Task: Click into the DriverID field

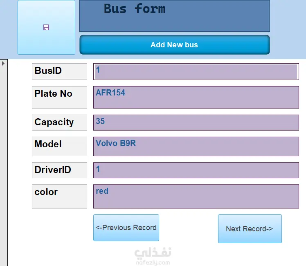Action: pos(196,170)
